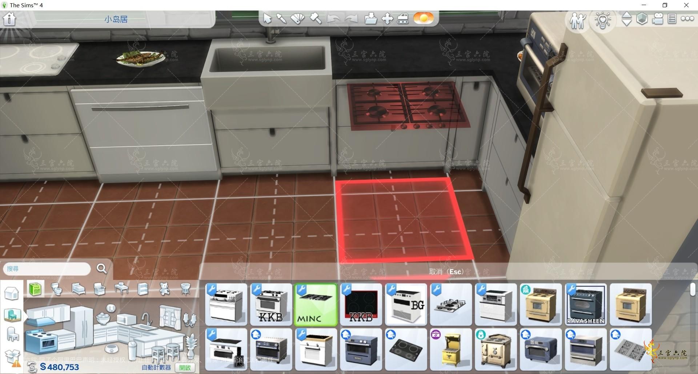Save lot to library tray icon

[x=370, y=19]
